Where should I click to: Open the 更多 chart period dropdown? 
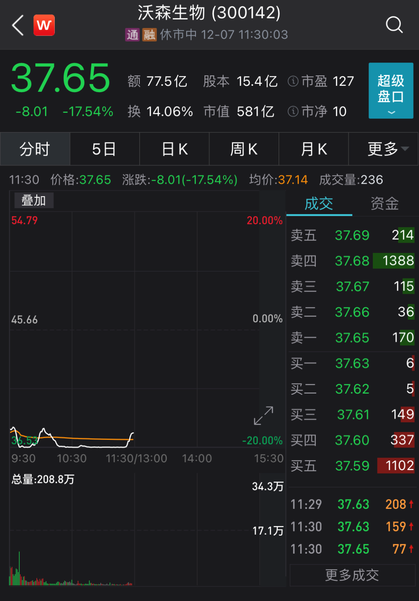383,149
